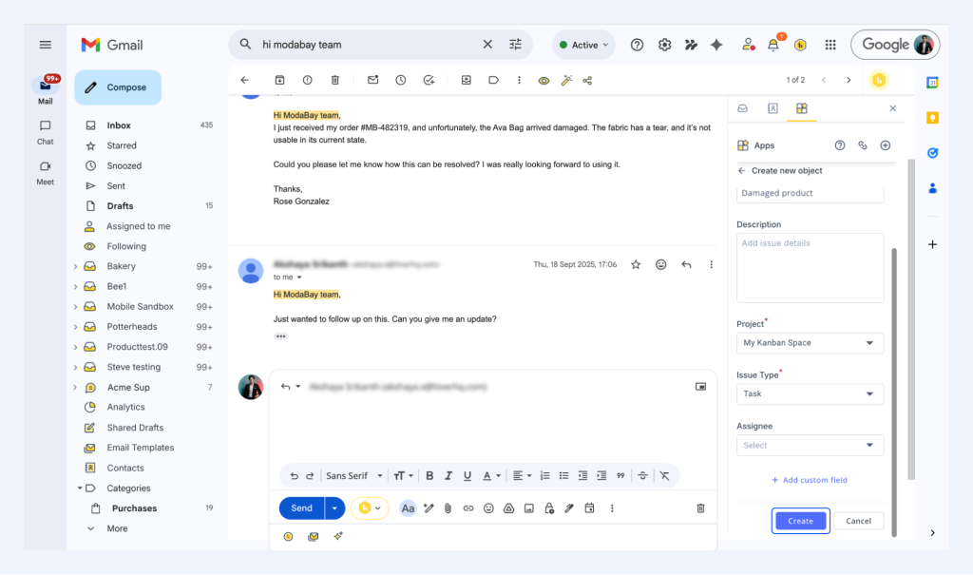Open the notifications bell icon
This screenshot has width=973, height=575.
pyautogui.click(x=773, y=45)
